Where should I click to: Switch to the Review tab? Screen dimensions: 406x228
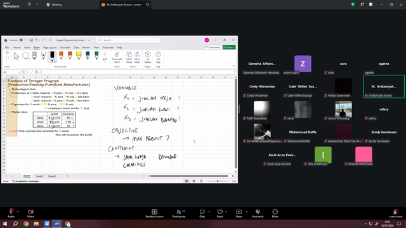tap(86, 47)
